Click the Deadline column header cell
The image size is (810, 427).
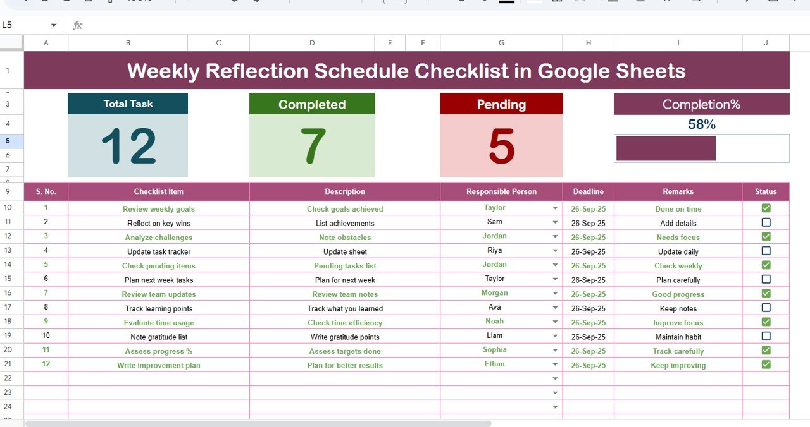click(x=588, y=191)
